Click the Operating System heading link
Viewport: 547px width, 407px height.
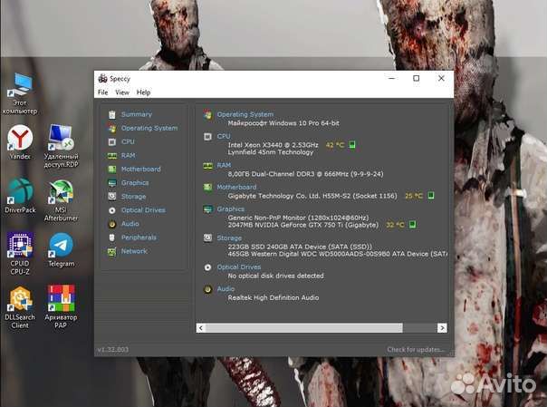point(245,114)
